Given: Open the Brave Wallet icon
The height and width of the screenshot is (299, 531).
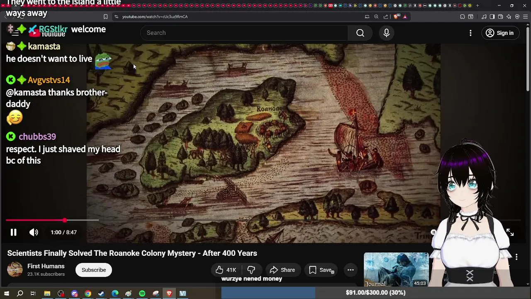Looking at the screenshot, I should pos(501,17).
